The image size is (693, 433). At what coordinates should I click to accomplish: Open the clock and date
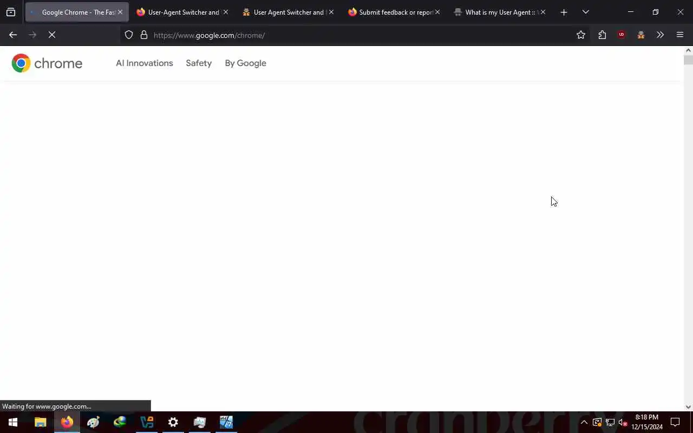[647, 422]
